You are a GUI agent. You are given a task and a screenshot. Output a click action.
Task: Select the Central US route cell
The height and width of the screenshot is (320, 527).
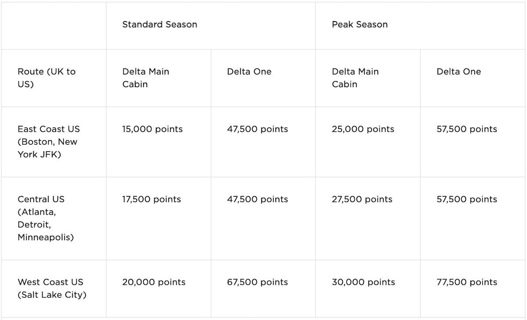pos(46,218)
